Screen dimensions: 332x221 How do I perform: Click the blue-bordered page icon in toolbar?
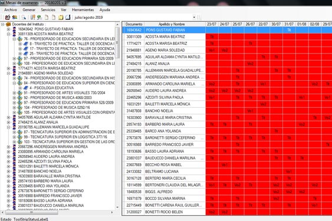click(68, 17)
